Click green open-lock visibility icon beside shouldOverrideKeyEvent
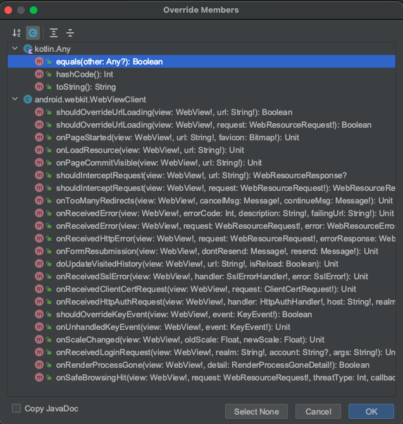403x424 pixels. click(x=49, y=314)
